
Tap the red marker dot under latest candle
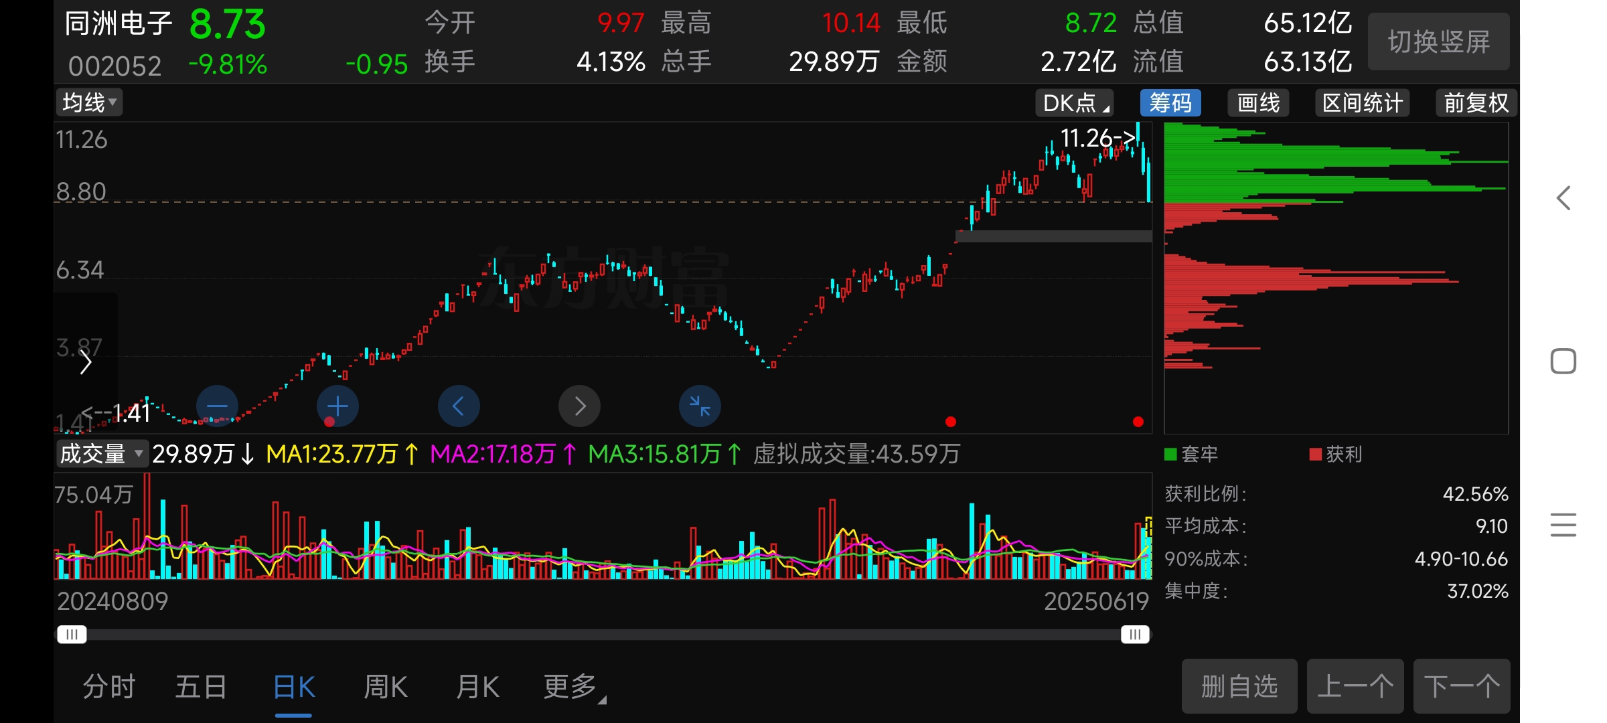[1138, 422]
